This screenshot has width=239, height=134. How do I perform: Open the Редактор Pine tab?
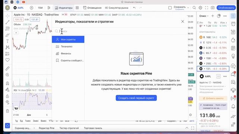click(46, 128)
